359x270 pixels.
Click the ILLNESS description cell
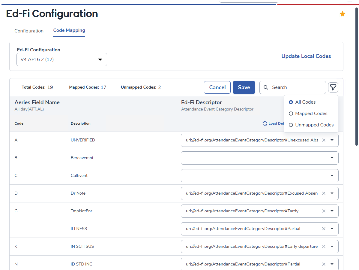79,229
